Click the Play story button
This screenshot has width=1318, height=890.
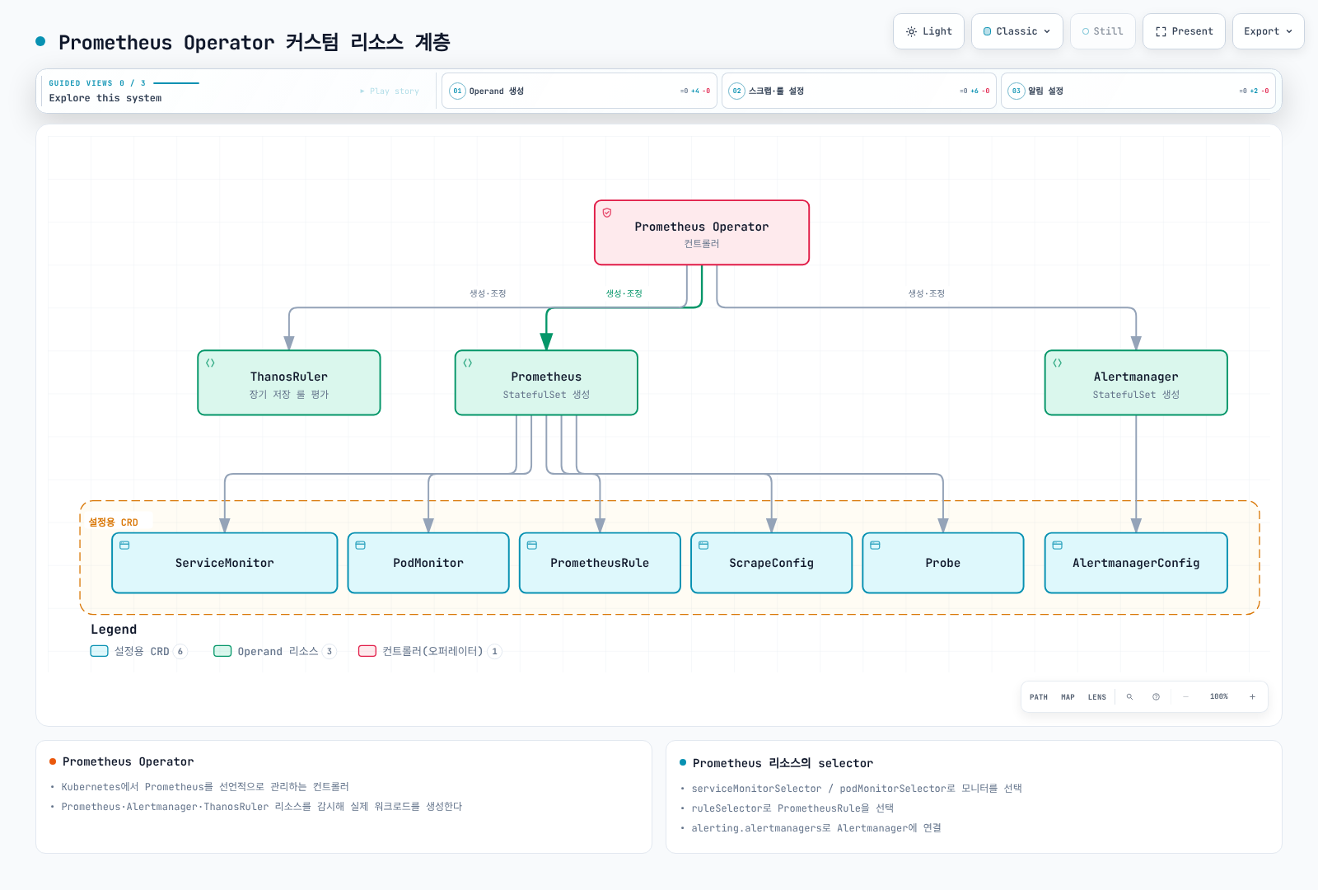390,91
